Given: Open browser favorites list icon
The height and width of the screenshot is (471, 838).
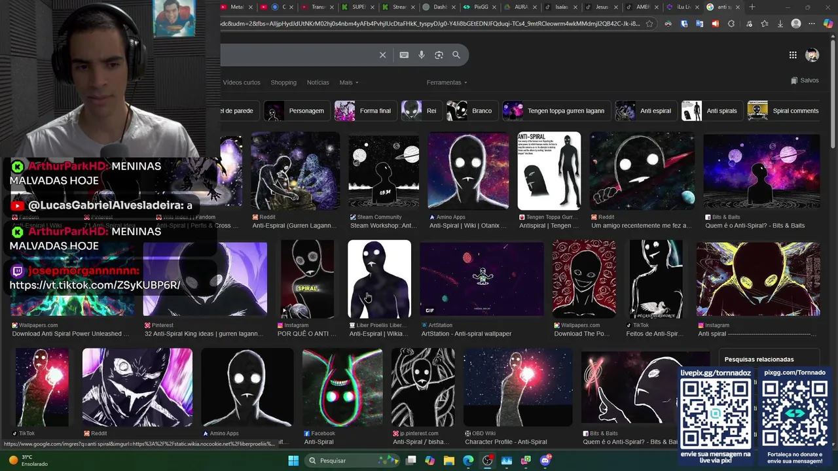Looking at the screenshot, I should [x=764, y=24].
